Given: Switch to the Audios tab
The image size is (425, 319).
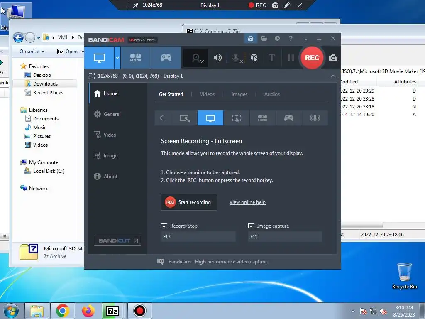Looking at the screenshot, I should click(x=272, y=94).
